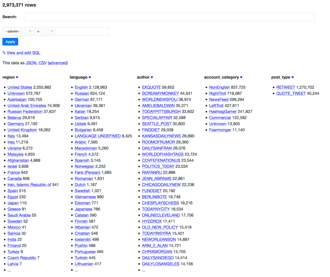Filter author by WORLDNEWSPOLI
The image size is (330, 277).
159,100
